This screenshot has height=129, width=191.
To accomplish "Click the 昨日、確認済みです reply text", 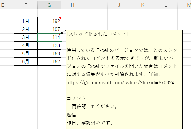I will tap(90, 123).
